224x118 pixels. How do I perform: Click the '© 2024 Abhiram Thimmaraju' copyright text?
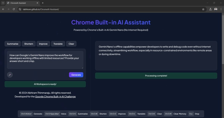tap(45, 93)
